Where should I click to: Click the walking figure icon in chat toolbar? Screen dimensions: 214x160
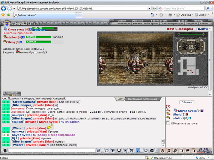[x=125, y=150]
